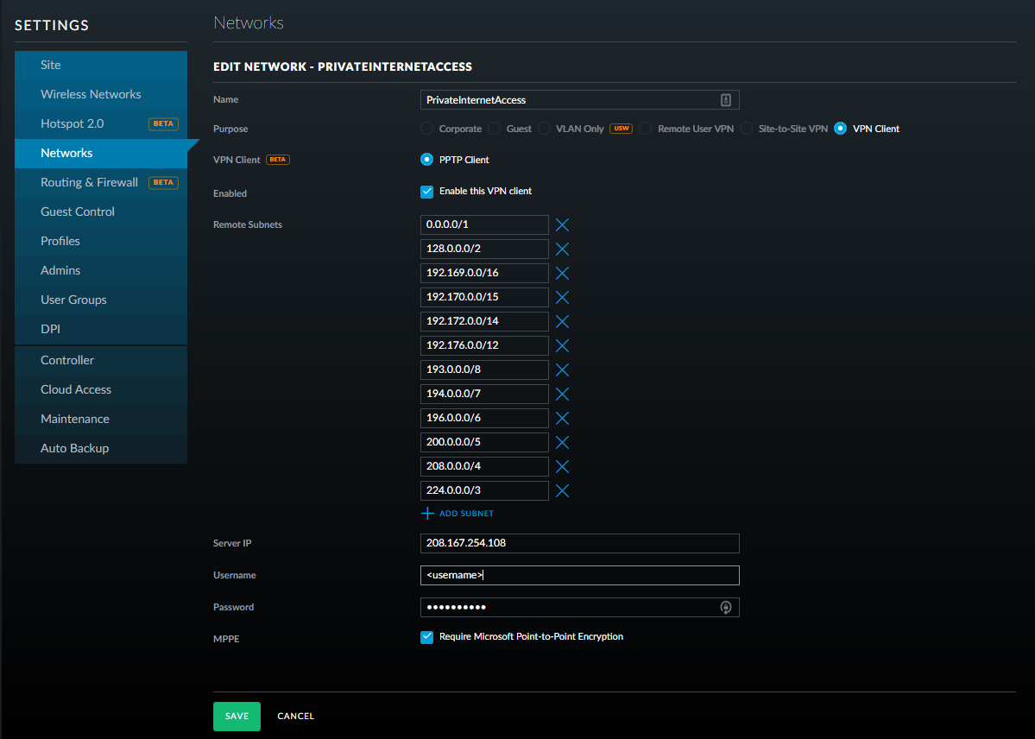Open Maintenance settings section

pos(101,420)
